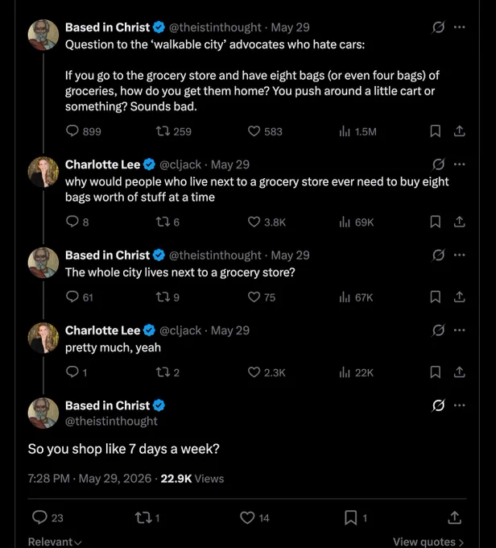Open replies on the 899-reply top tweet
Viewport: 496px width, 548px height.
click(x=83, y=131)
